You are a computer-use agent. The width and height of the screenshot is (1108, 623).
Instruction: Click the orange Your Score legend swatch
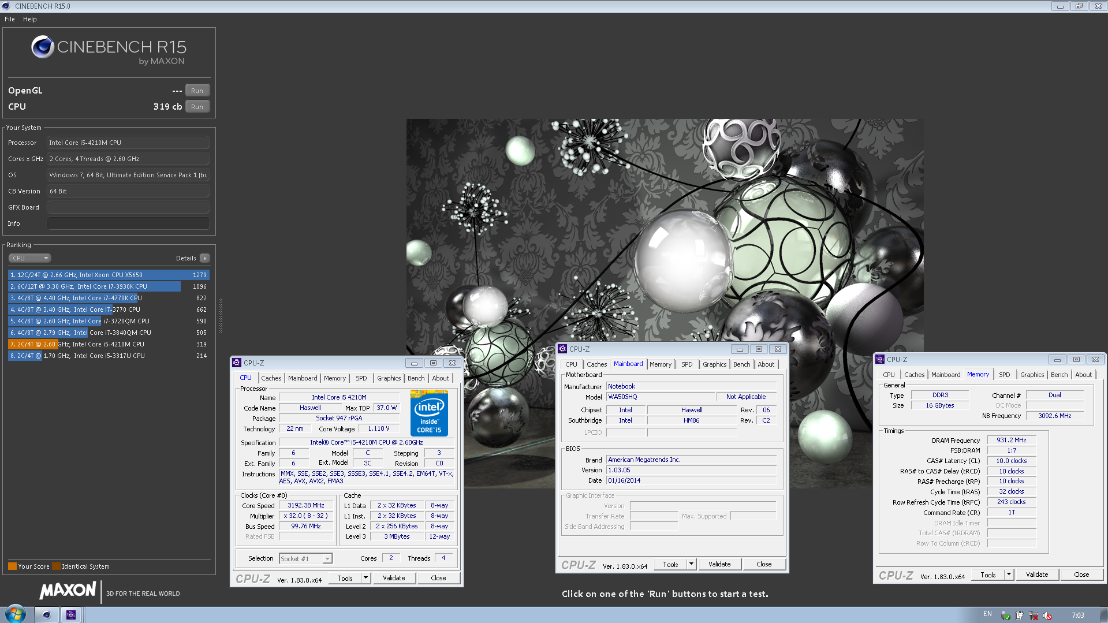(x=12, y=566)
